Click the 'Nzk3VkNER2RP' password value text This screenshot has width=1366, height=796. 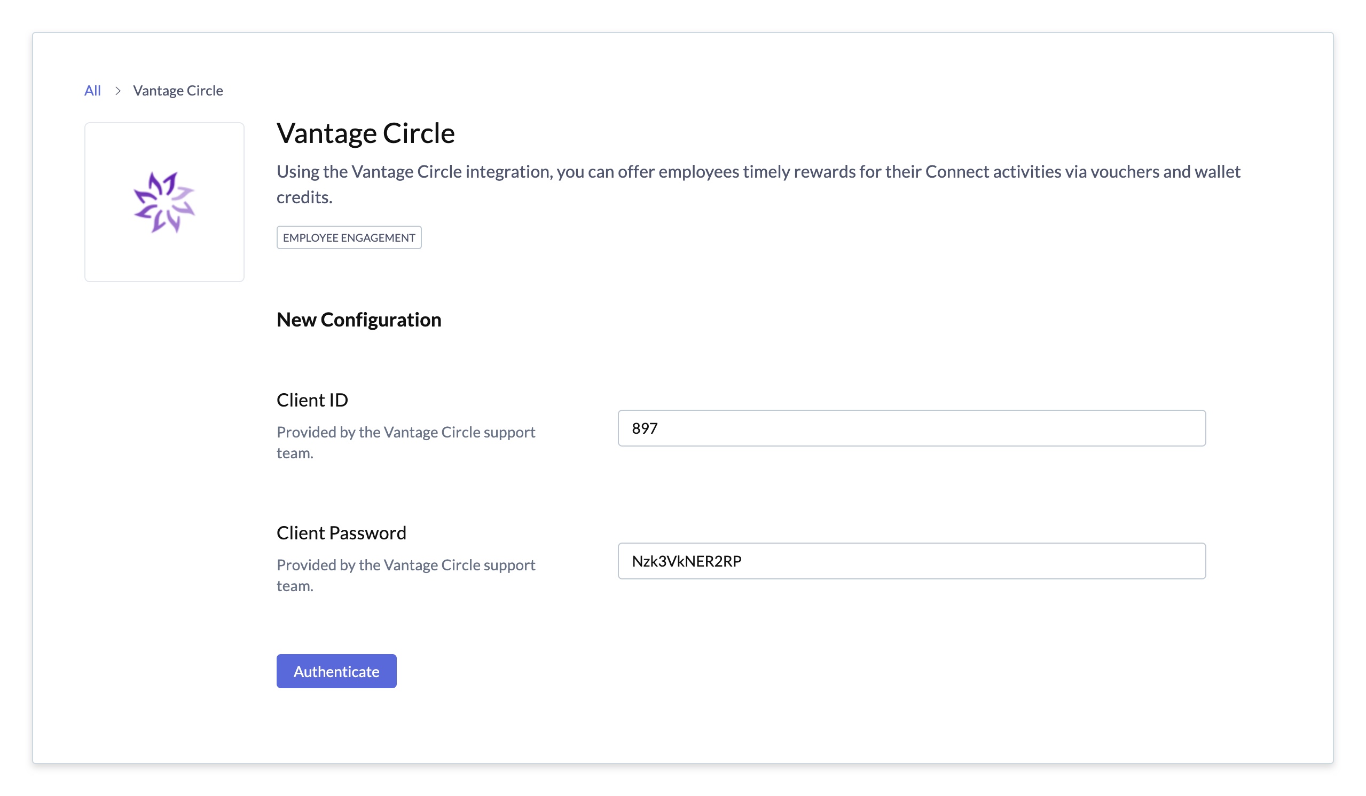[x=686, y=561]
